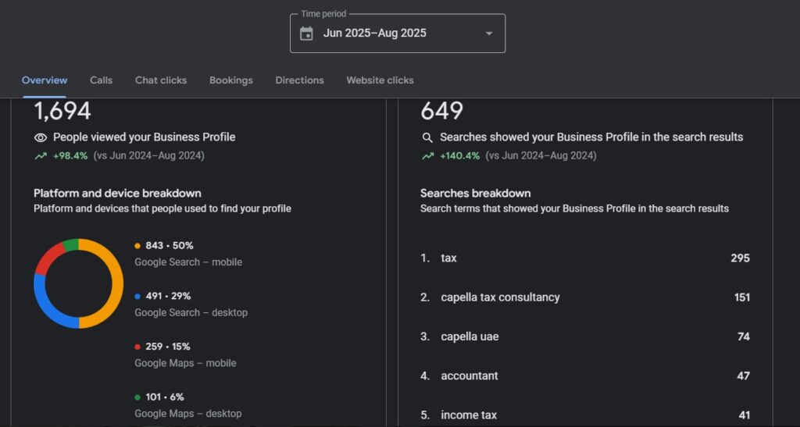
Task: Open the time period dropdown arrow
Action: pyautogui.click(x=489, y=34)
